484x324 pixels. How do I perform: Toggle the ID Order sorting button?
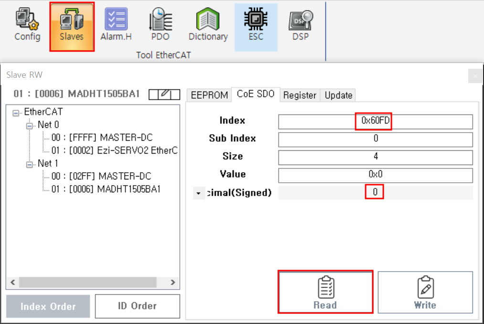point(137,306)
